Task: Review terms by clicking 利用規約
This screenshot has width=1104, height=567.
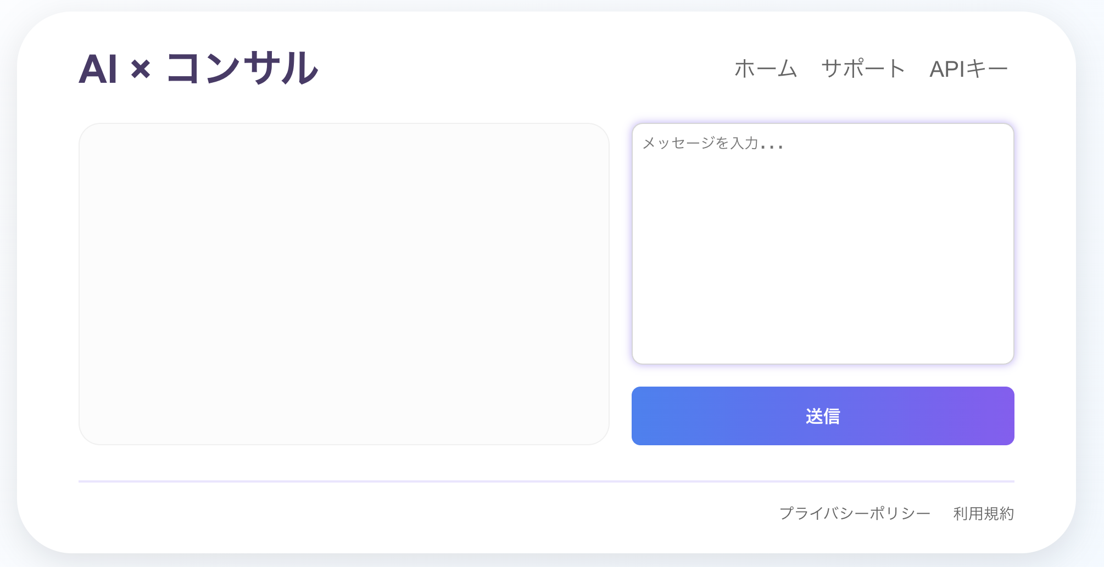Action: [984, 514]
